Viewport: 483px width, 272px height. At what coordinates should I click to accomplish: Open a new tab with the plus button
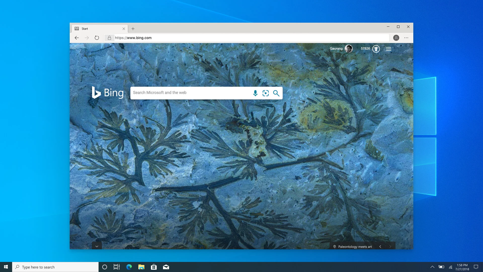click(133, 29)
